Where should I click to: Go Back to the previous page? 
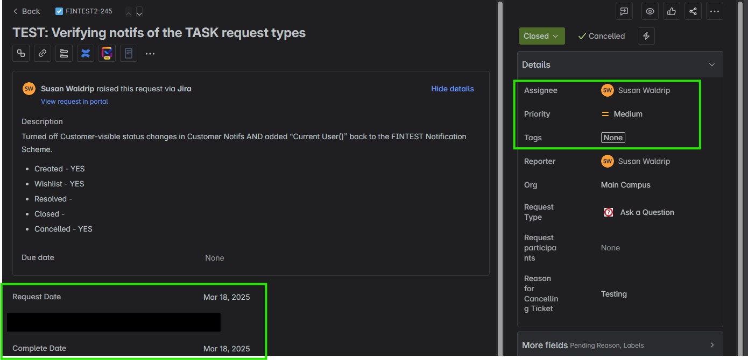pyautogui.click(x=26, y=11)
